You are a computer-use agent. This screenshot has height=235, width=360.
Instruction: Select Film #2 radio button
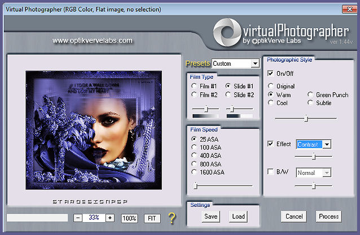194,94
